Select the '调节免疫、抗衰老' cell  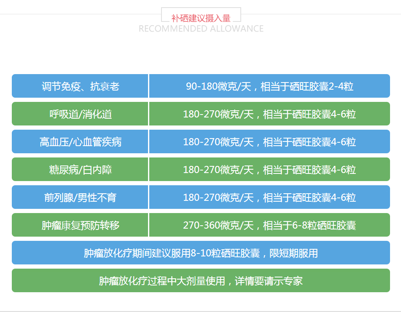pyautogui.click(x=80, y=86)
